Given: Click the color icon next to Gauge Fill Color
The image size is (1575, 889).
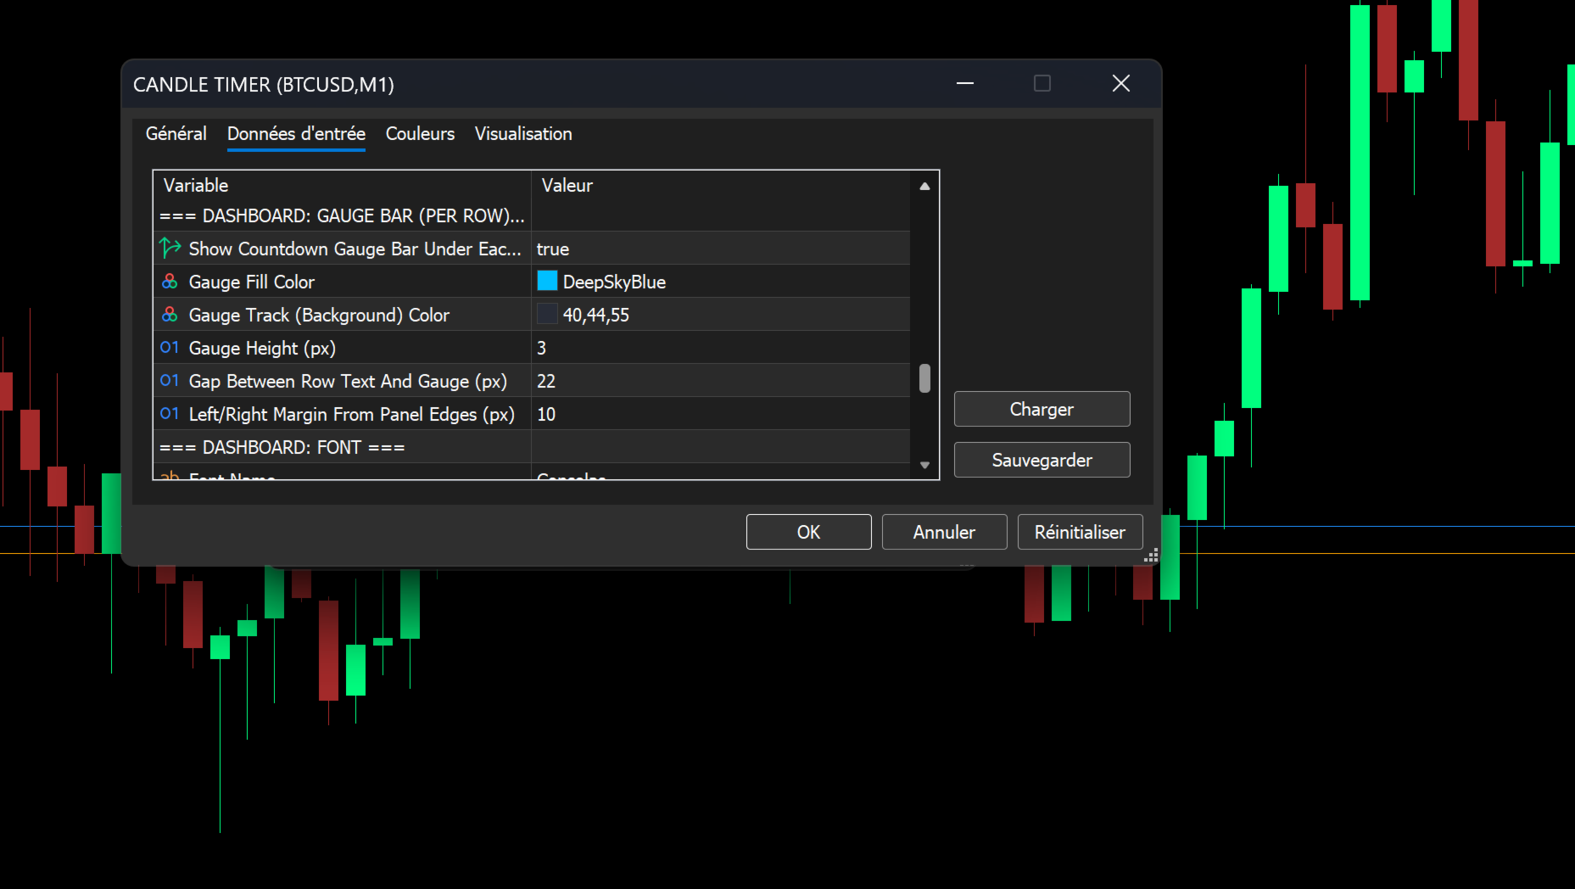Looking at the screenshot, I should 170,281.
